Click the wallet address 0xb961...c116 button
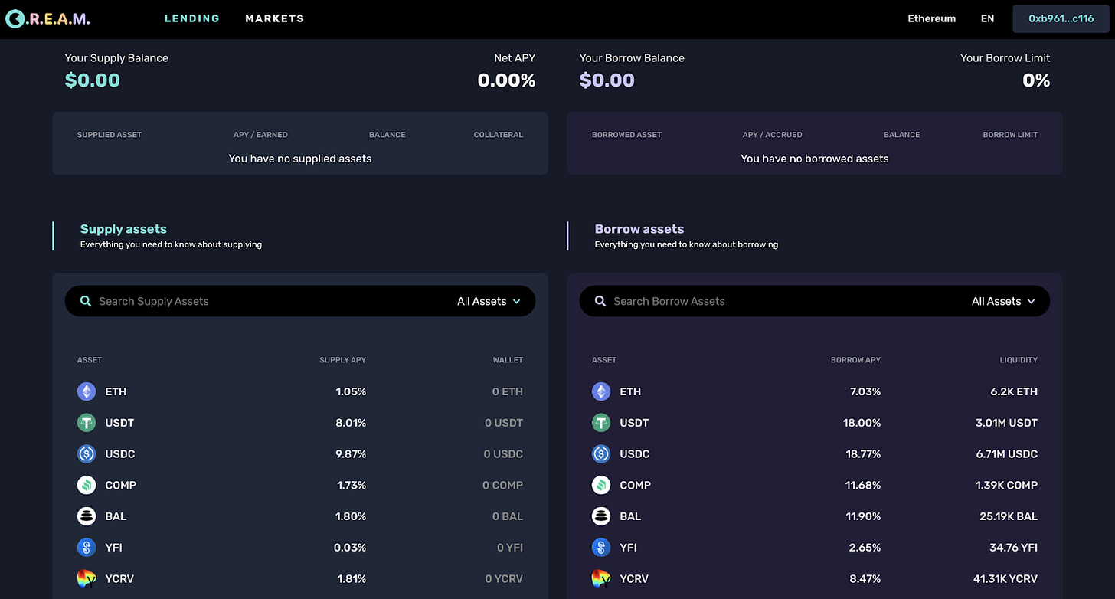This screenshot has width=1115, height=599. (x=1061, y=18)
